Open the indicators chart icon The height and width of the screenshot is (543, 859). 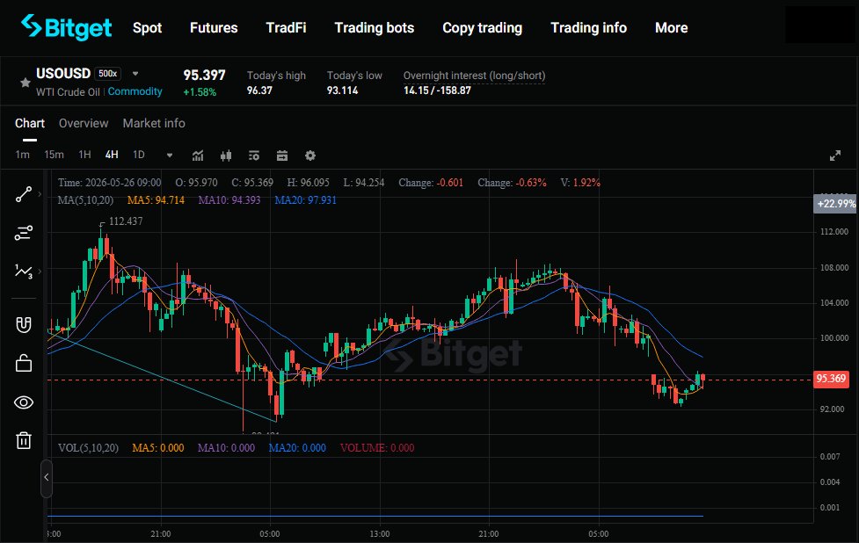point(198,156)
